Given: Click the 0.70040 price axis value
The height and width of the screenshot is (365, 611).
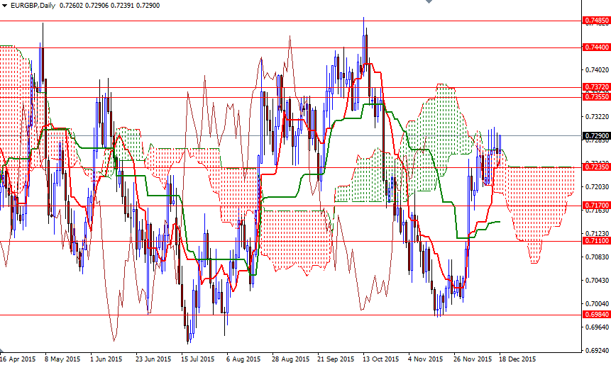Looking at the screenshot, I should [x=597, y=303].
